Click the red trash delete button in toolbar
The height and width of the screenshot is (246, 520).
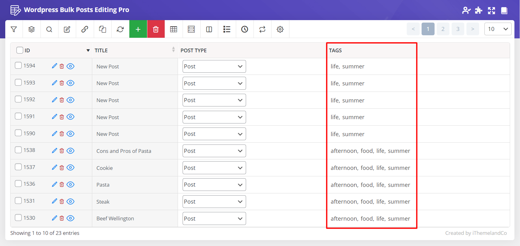[x=156, y=29]
